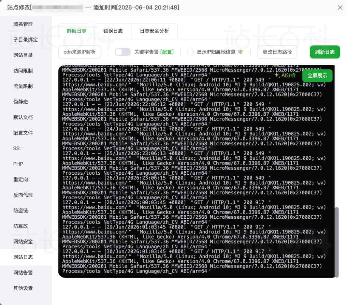
Task: Switch to the 响应日志 tab
Action: click(76, 31)
